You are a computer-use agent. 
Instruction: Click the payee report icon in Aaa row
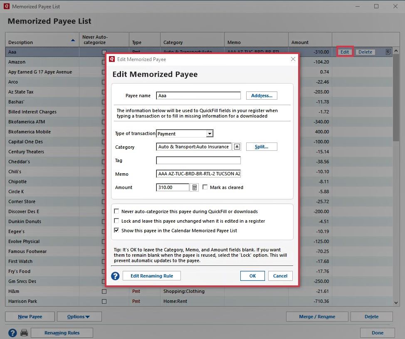(388, 52)
